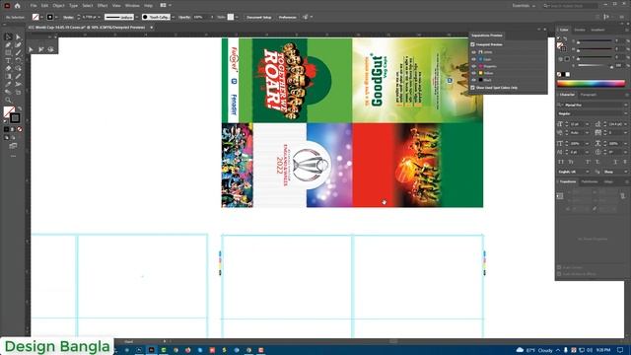631x355 pixels.
Task: Select the Direct Selection tool
Action: 18,37
